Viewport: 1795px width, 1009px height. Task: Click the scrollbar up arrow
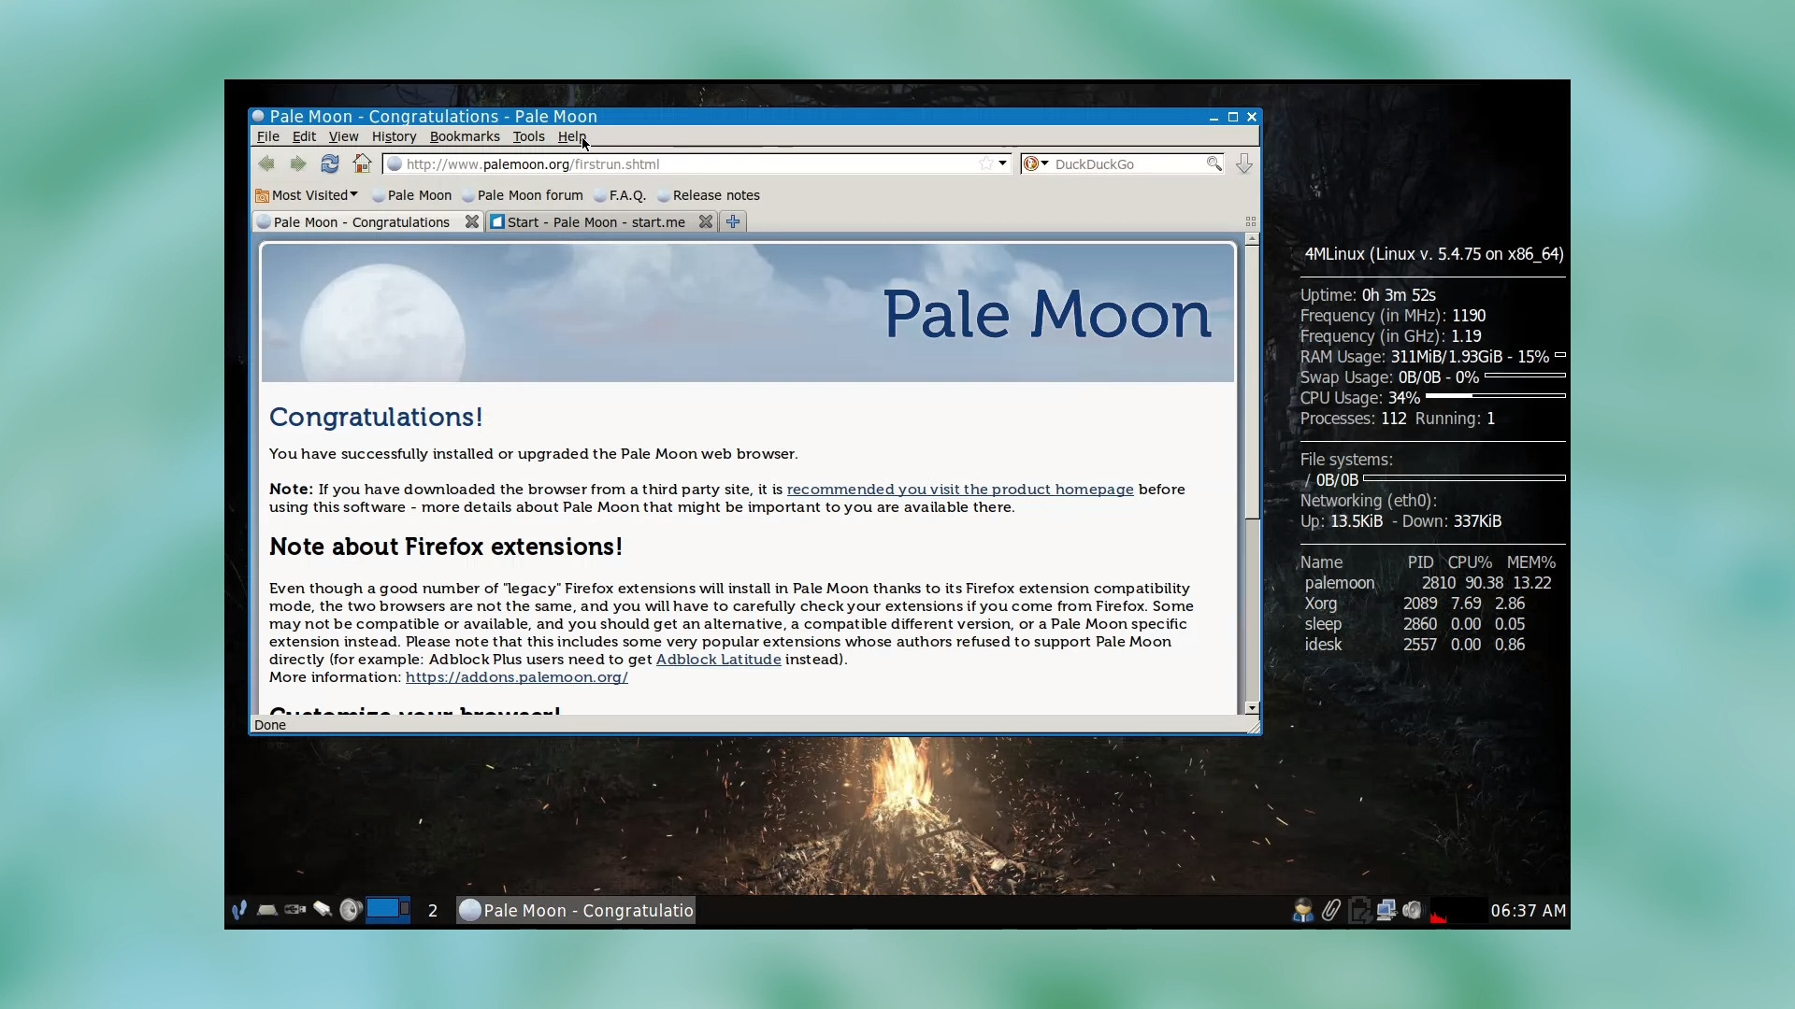point(1252,239)
